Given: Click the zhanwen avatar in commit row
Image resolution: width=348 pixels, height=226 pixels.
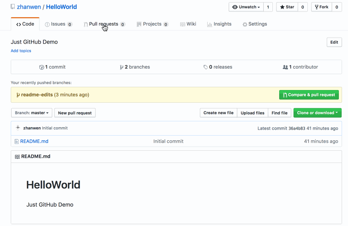Looking at the screenshot, I should (x=18, y=128).
